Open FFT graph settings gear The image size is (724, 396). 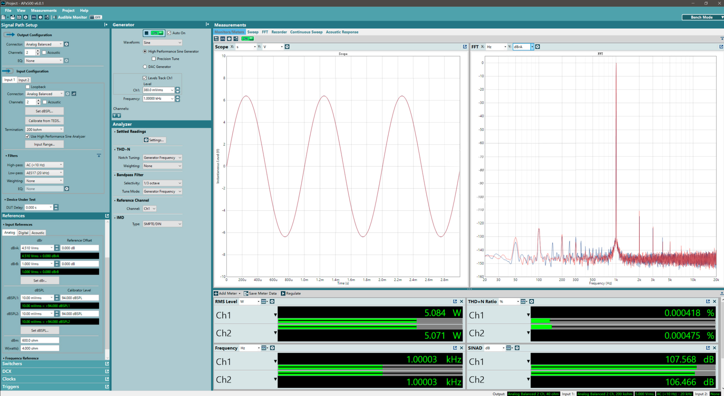538,47
